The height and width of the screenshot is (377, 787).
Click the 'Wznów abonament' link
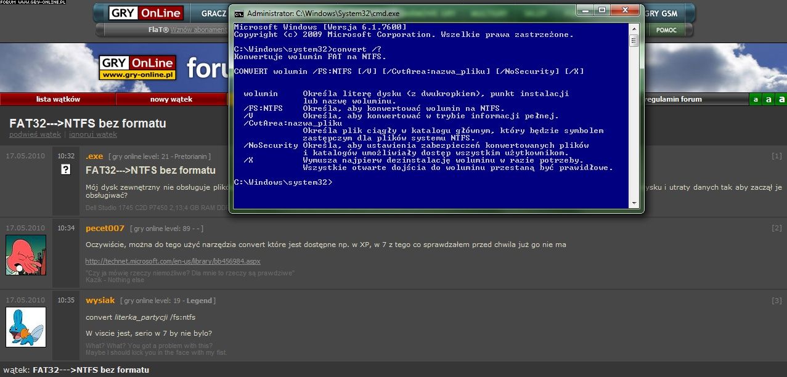pos(198,30)
